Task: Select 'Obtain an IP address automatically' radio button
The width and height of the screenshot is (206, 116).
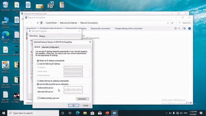Action: (38, 61)
